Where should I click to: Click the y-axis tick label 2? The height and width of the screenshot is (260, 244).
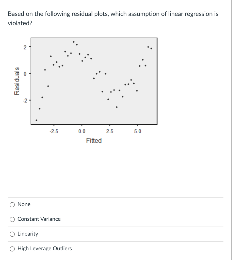coord(25,47)
